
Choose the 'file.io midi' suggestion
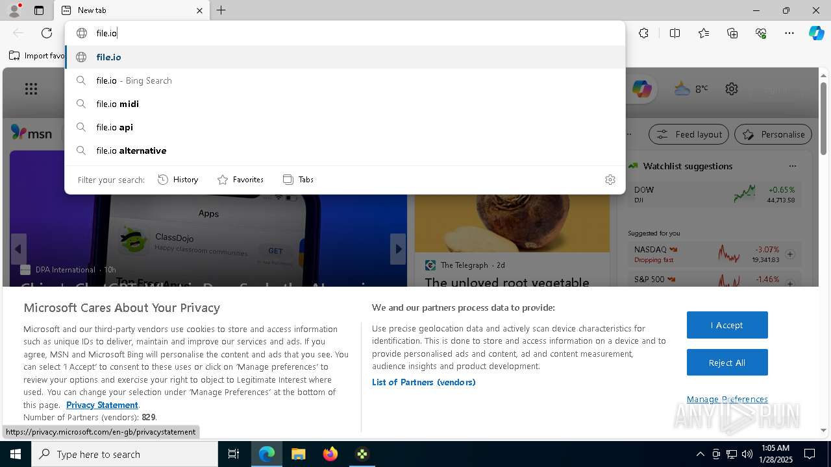point(345,104)
